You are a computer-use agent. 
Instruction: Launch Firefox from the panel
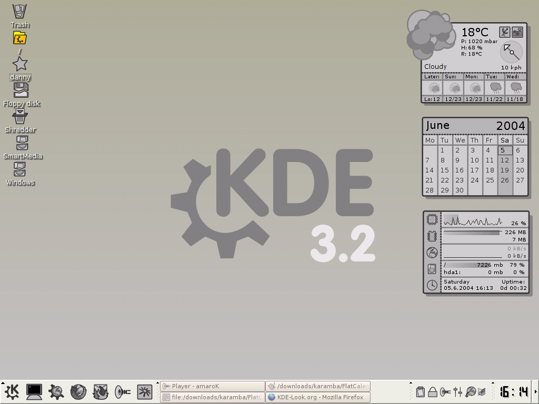[x=78, y=391]
